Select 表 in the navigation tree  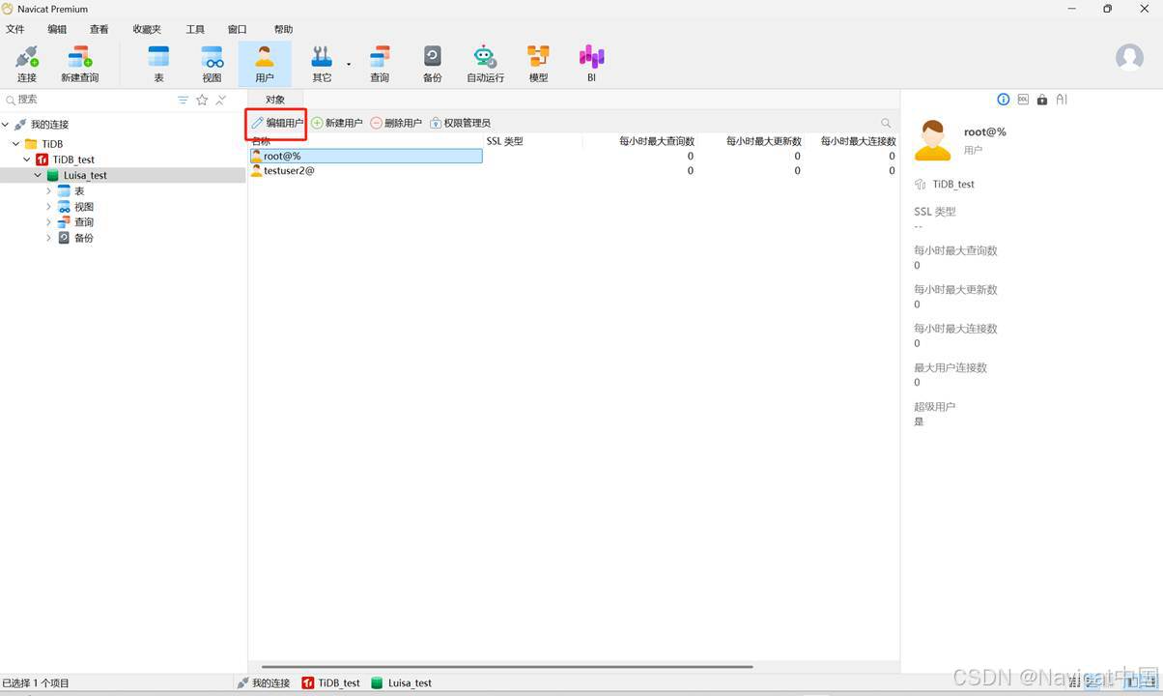pos(79,190)
